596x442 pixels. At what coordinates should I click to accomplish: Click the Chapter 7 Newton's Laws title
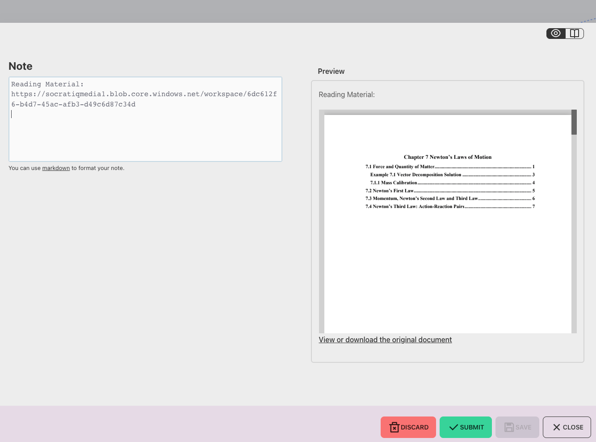click(447, 157)
